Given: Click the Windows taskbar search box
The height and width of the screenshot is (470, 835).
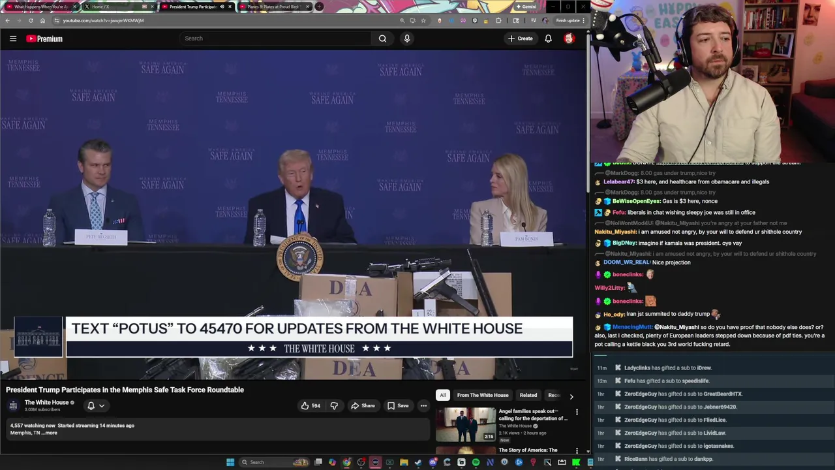Looking at the screenshot, I should pyautogui.click(x=273, y=462).
